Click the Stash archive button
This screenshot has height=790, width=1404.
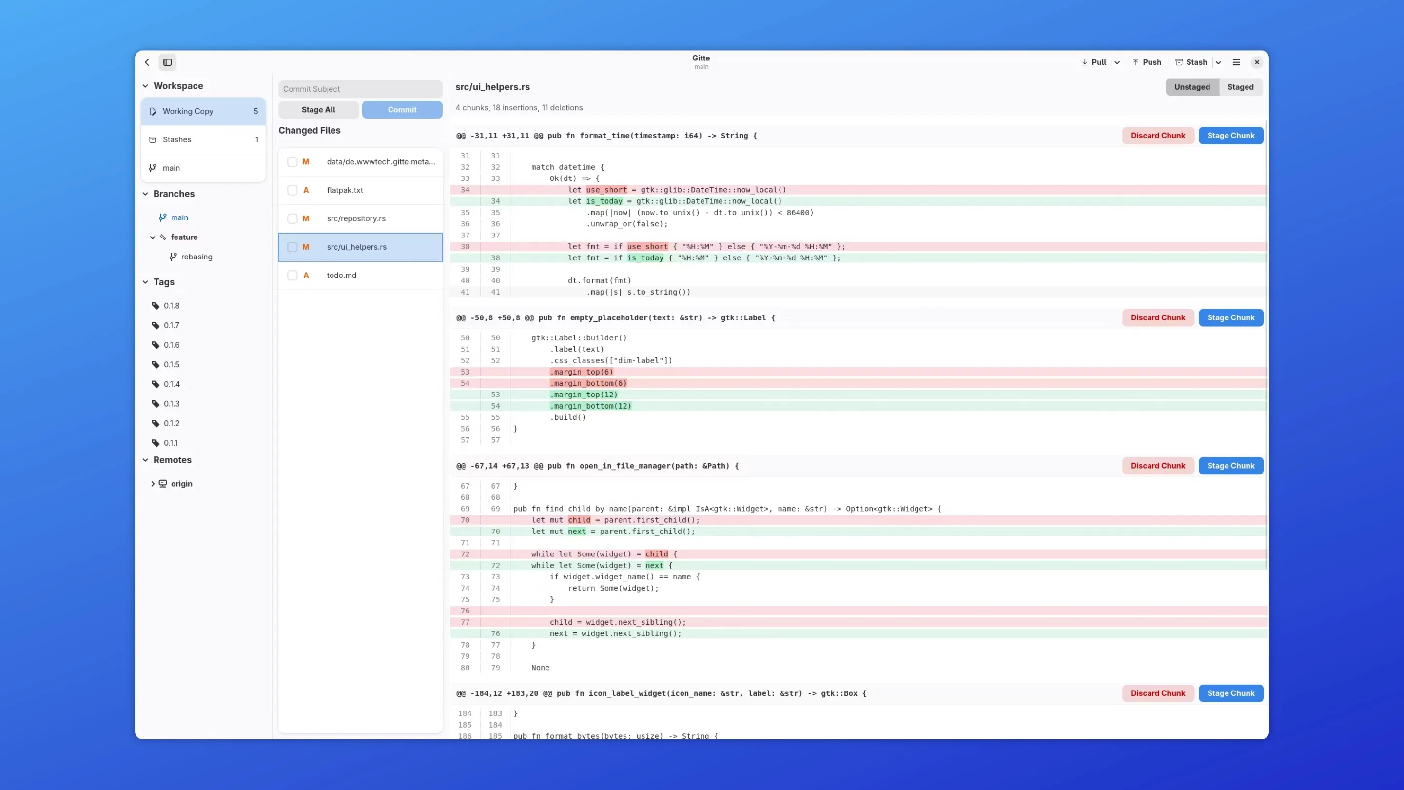[1191, 62]
